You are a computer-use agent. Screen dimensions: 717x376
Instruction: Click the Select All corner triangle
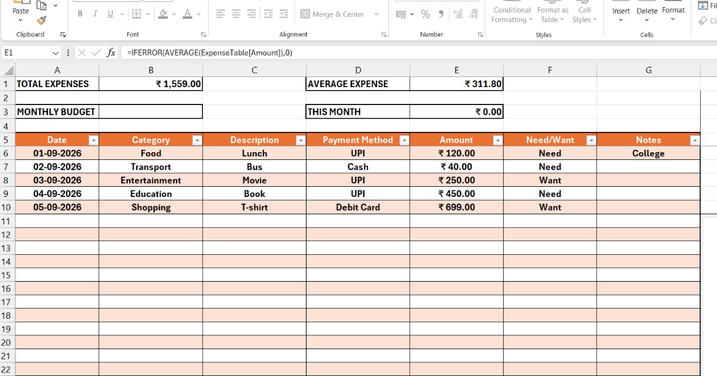click(8, 70)
